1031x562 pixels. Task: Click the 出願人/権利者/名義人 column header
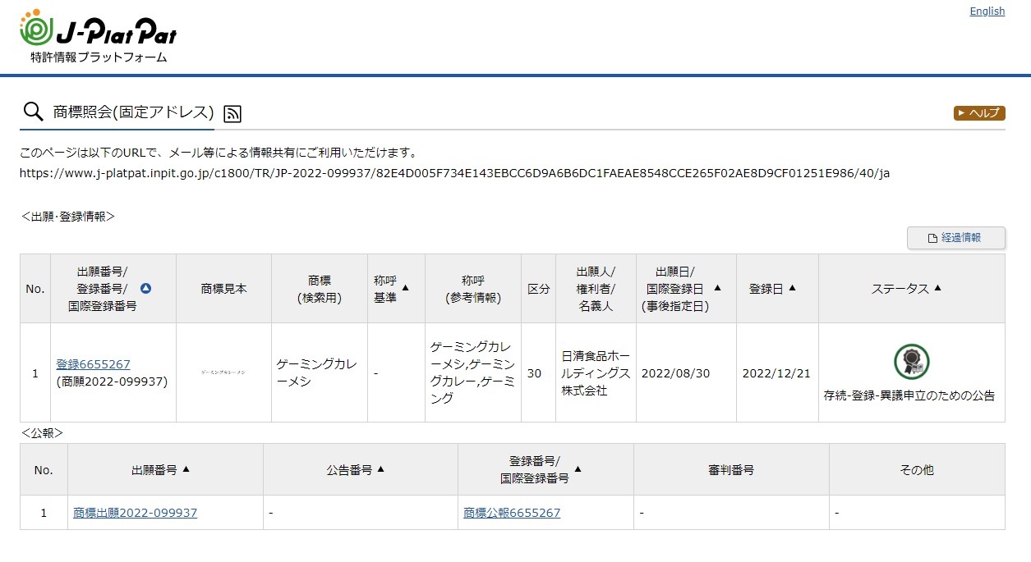click(596, 289)
